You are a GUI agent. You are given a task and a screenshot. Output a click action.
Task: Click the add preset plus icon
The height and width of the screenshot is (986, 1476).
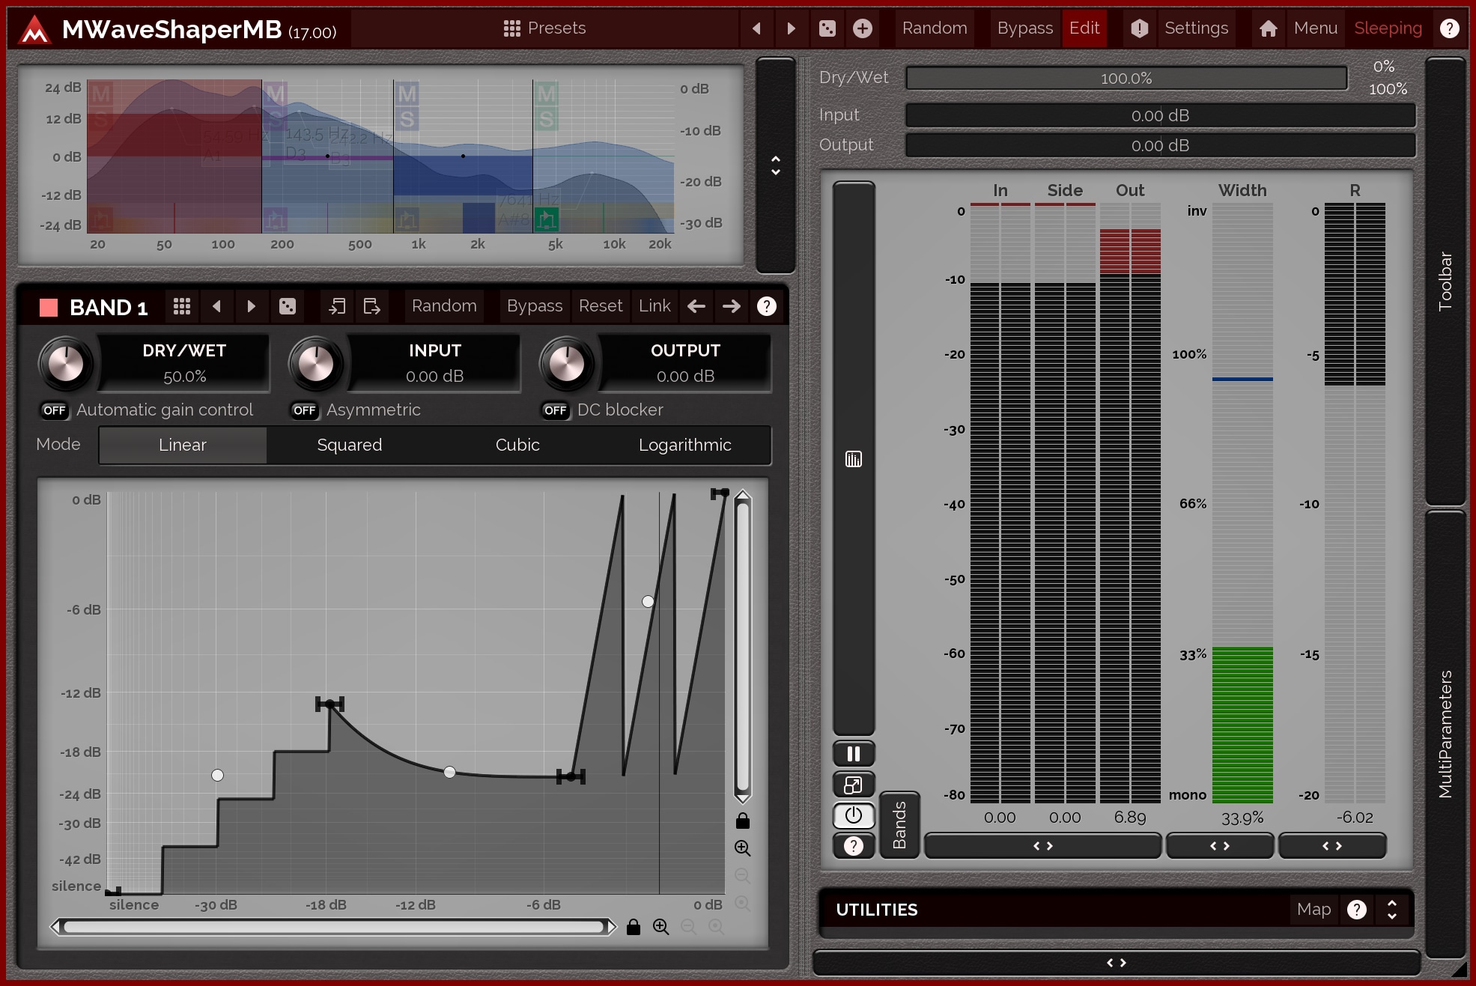click(862, 28)
